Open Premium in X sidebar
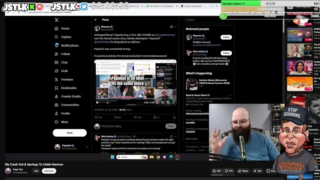 coord(64,79)
